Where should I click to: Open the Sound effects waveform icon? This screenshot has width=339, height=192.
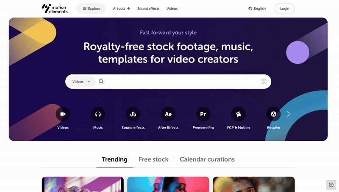pos(133,114)
